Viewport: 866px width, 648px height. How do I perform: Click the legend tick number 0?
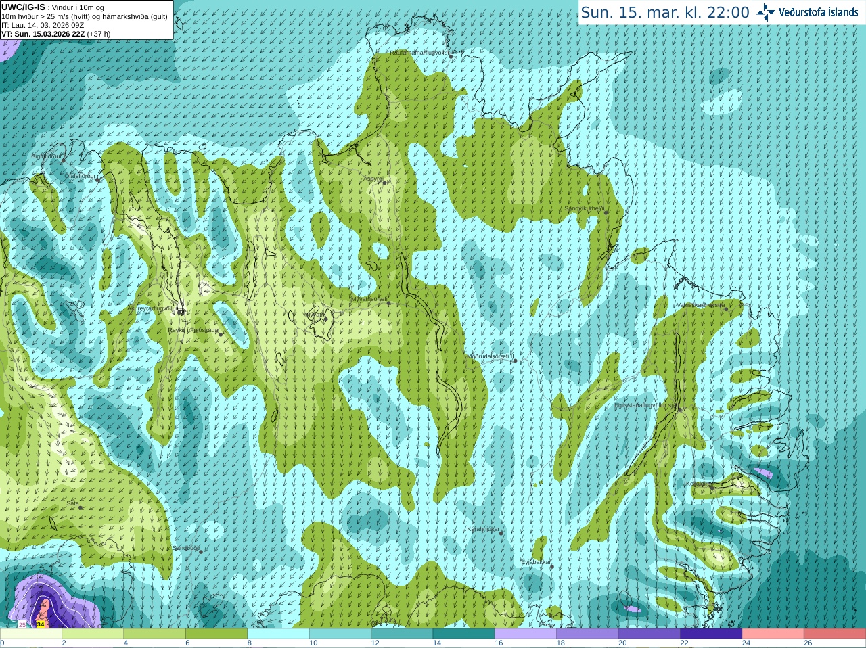tap(2, 643)
